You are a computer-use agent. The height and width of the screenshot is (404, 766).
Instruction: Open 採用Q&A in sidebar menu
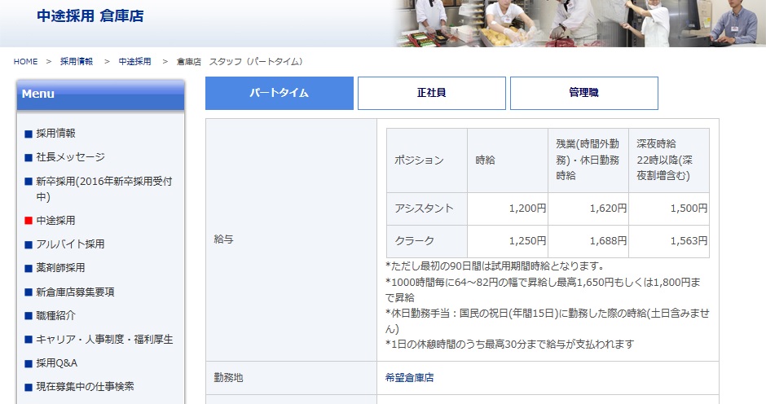pos(57,363)
